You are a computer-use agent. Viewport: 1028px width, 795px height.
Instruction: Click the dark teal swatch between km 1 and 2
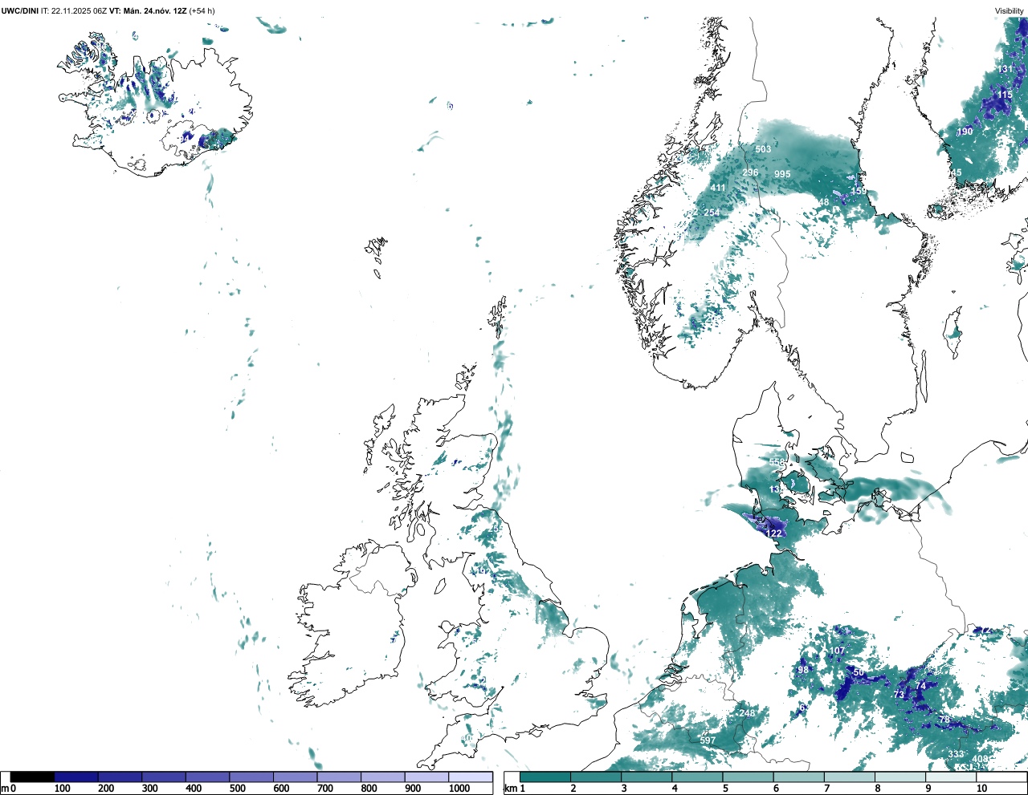545,777
